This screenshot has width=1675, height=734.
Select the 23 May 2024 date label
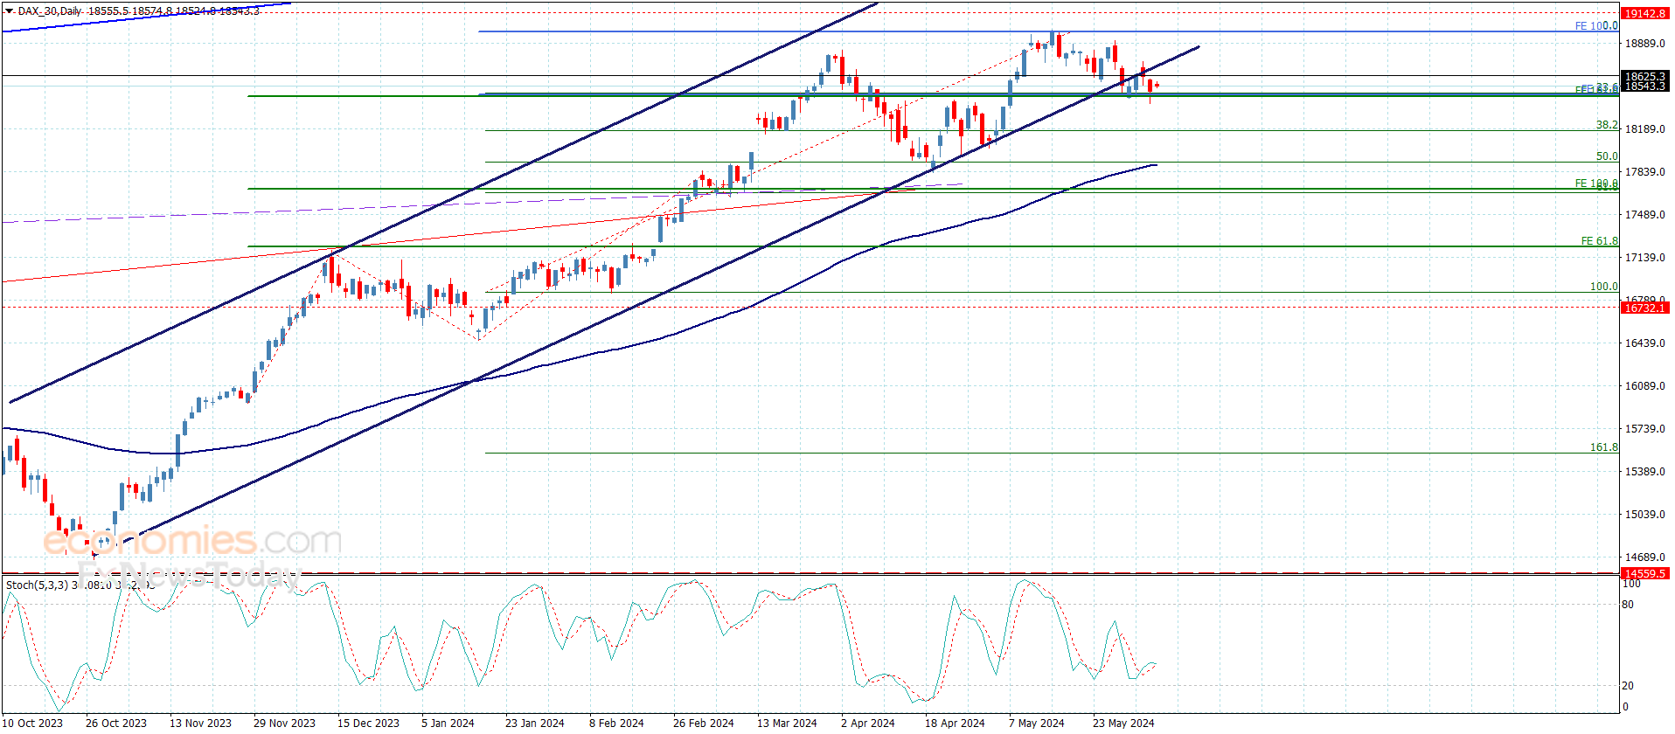coord(1123,723)
